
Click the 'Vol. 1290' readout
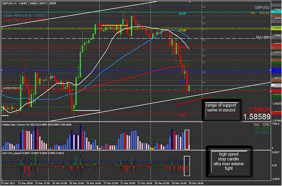coord(262,125)
